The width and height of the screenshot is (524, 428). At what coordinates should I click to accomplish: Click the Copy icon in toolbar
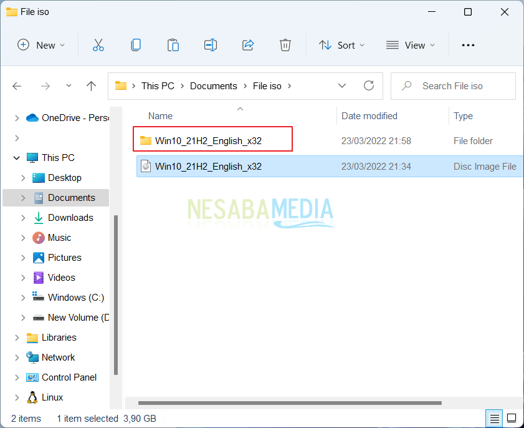coord(136,45)
